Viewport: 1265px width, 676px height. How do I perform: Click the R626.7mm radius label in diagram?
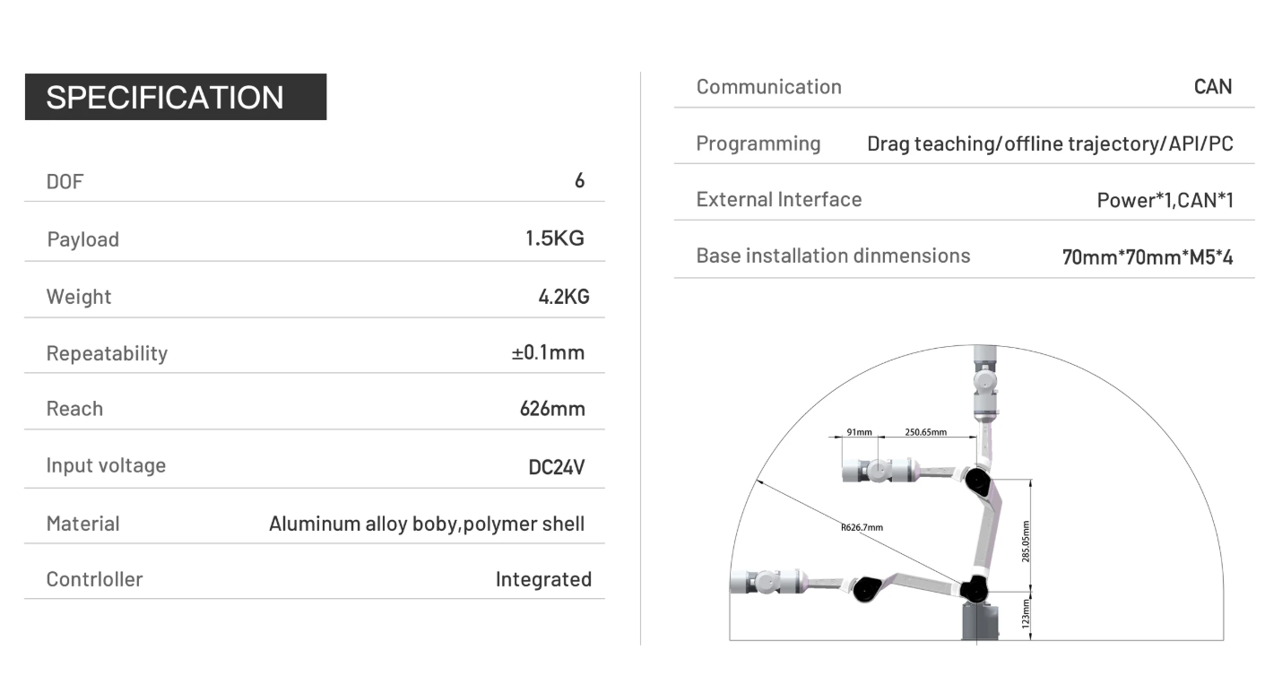[x=862, y=527]
